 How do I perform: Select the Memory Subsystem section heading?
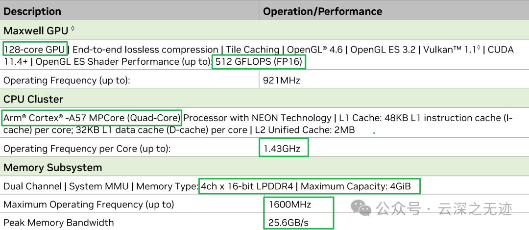tap(52, 167)
